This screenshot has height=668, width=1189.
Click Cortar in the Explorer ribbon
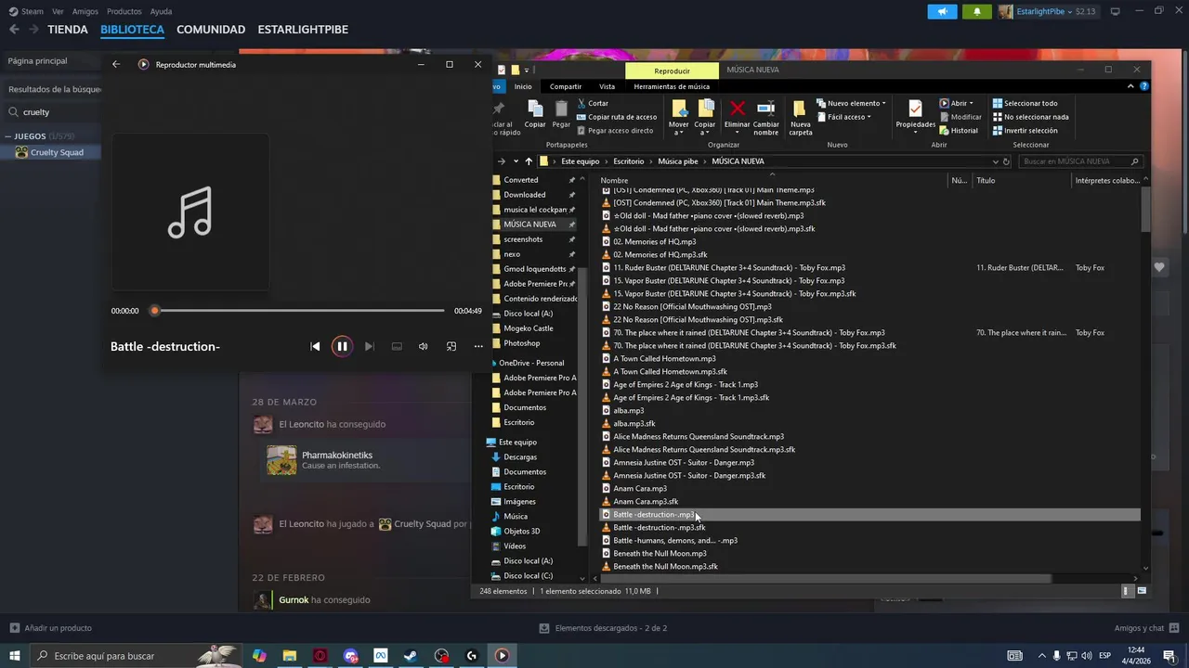coord(593,103)
